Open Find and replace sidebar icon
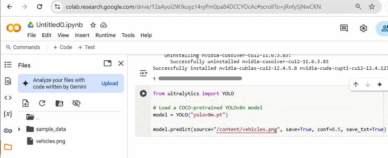388x158 pixels. point(8,81)
